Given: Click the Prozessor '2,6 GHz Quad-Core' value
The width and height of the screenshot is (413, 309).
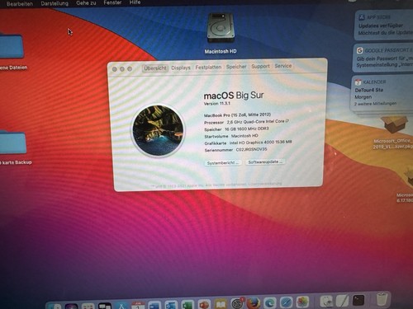Looking at the screenshot, I should click(258, 121).
